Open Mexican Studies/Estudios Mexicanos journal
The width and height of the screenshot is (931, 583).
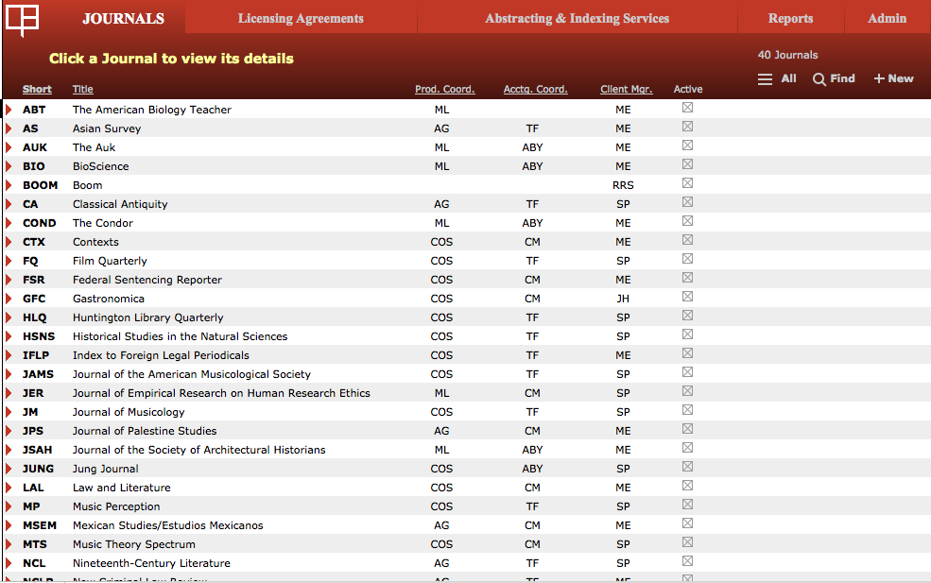(168, 525)
